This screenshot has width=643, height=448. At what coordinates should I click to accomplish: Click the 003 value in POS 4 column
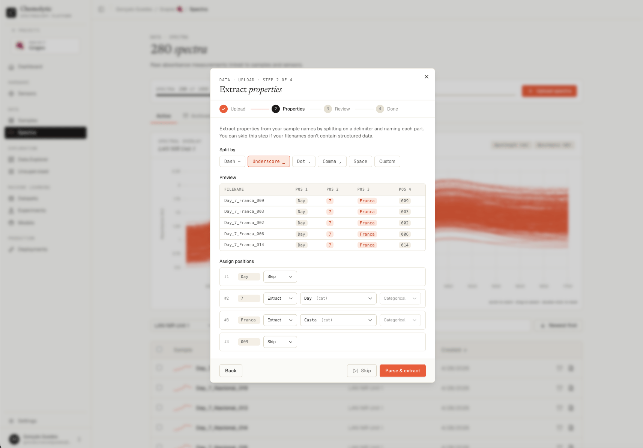[405, 212]
